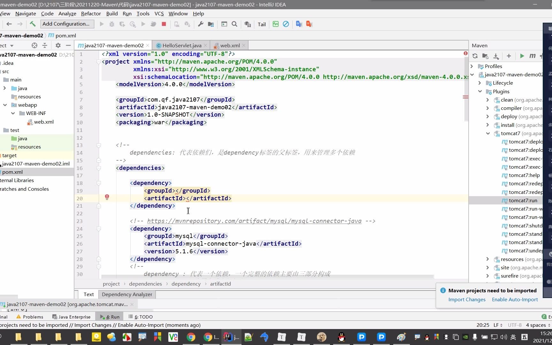This screenshot has width=552, height=345.
Task: Click the volume icon in system tray
Action: click(x=503, y=337)
